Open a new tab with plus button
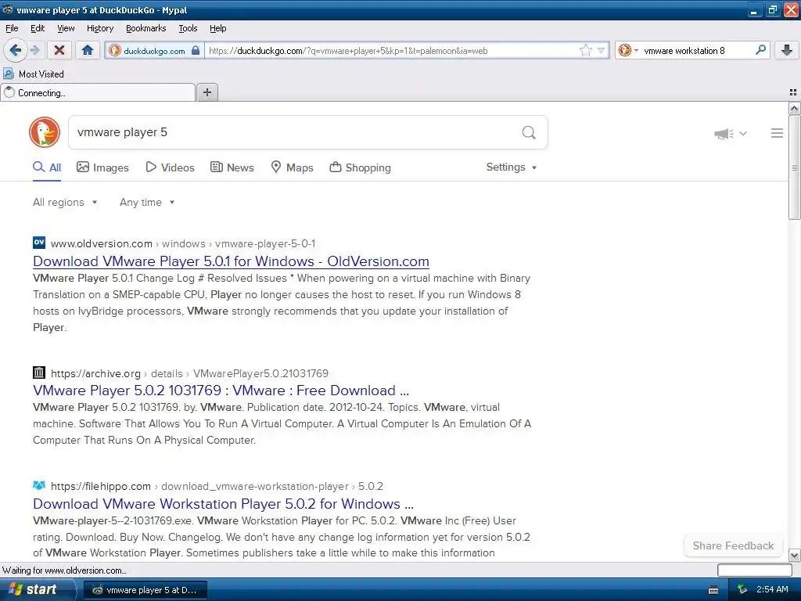 pos(207,92)
